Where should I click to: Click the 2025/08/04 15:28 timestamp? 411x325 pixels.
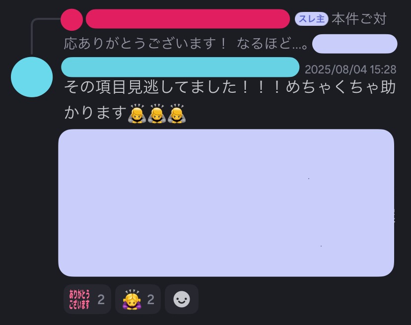coord(350,69)
